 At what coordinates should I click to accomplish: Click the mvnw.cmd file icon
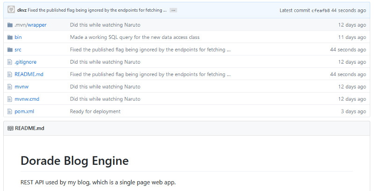point(10,99)
